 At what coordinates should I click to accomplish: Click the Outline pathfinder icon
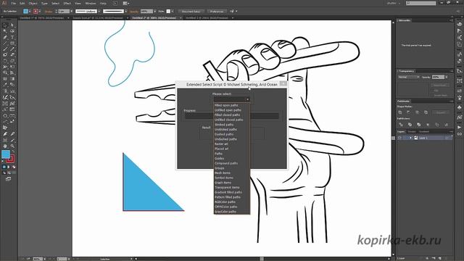437,125
